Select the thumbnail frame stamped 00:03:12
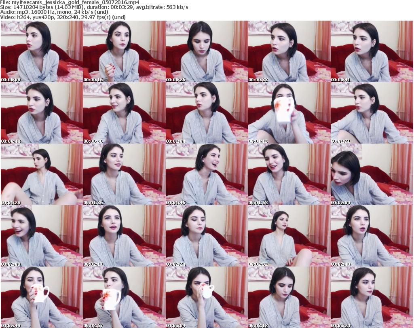This screenshot has height=328, width=414. (x=289, y=297)
